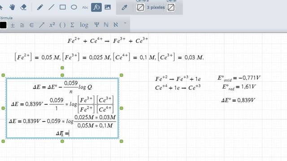
Task: Open the Greek Psi letters group
Action: point(96,25)
